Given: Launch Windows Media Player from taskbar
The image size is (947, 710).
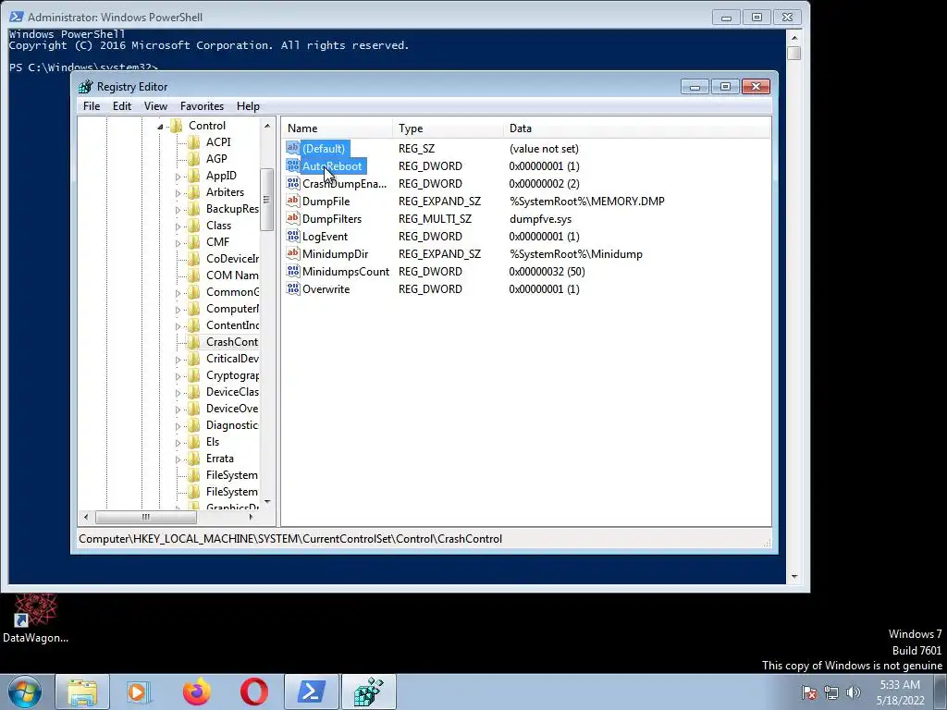Looking at the screenshot, I should pyautogui.click(x=138, y=692).
